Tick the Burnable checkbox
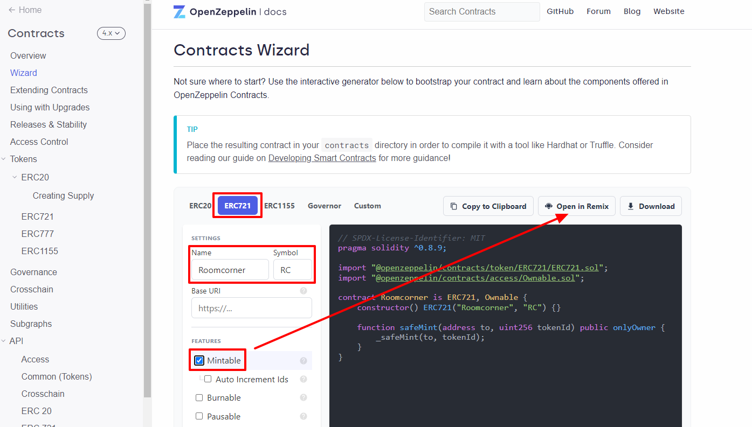Screen dimensions: 752x427 click(199, 397)
